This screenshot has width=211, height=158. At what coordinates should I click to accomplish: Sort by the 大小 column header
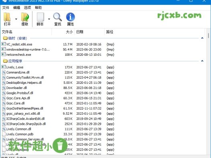tap(63, 32)
